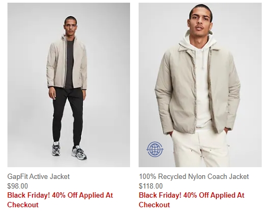Open the GapFit Active Jacket product photo
The width and height of the screenshot is (266, 211).
tap(69, 85)
